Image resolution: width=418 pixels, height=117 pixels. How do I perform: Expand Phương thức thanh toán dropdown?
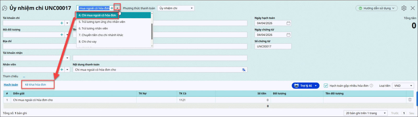191,8
